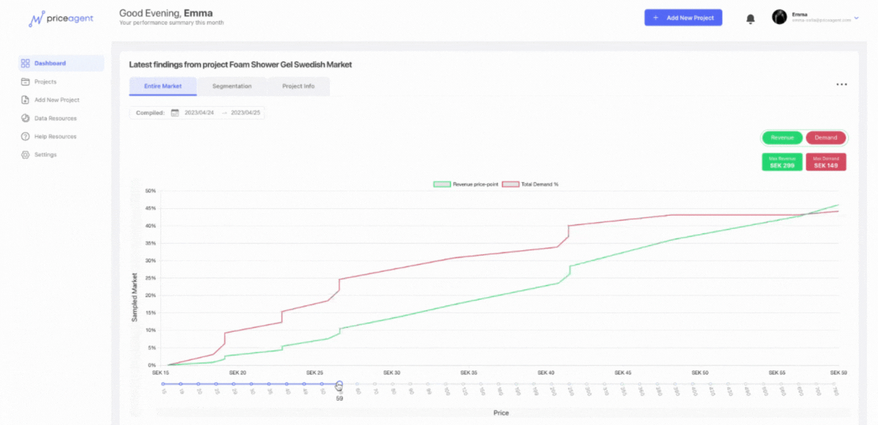This screenshot has width=878, height=425.
Task: Open the three-dot more options menu
Action: 842,85
